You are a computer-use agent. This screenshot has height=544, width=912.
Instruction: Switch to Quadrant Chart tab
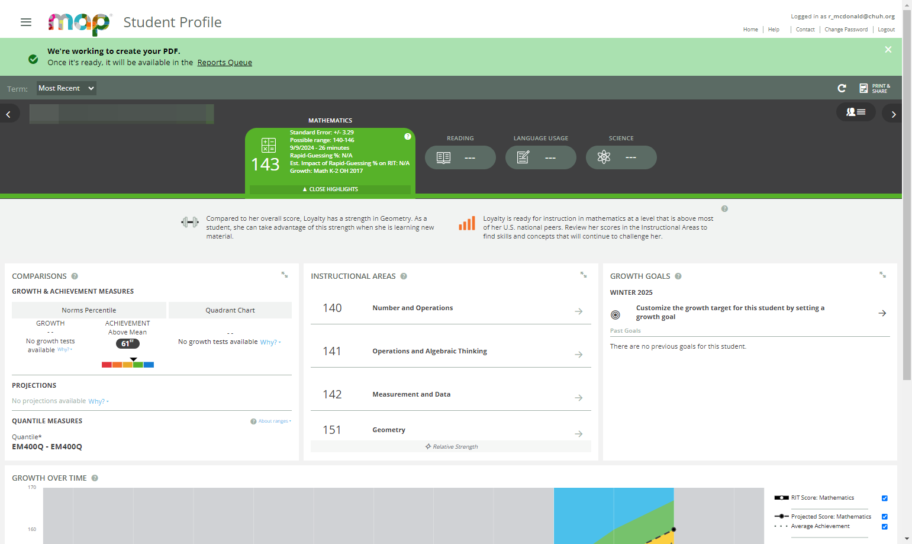click(230, 310)
